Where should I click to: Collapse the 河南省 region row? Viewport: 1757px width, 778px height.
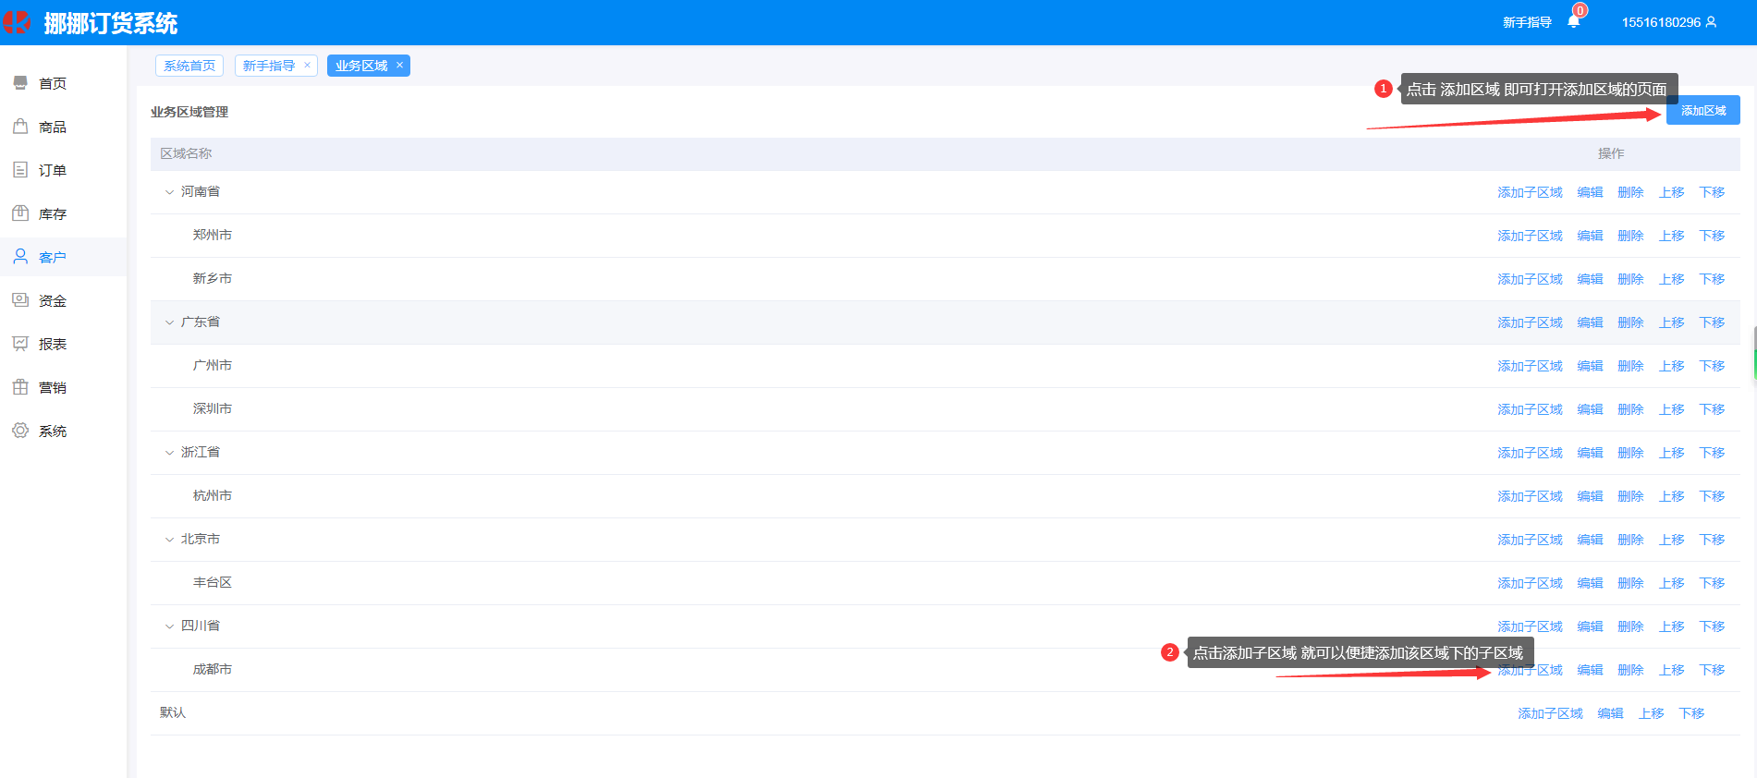[x=169, y=192]
